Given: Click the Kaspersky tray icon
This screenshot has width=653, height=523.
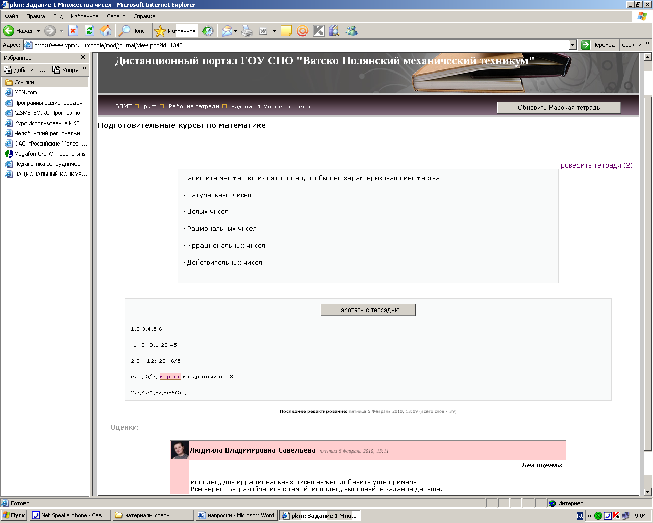Looking at the screenshot, I should (616, 516).
